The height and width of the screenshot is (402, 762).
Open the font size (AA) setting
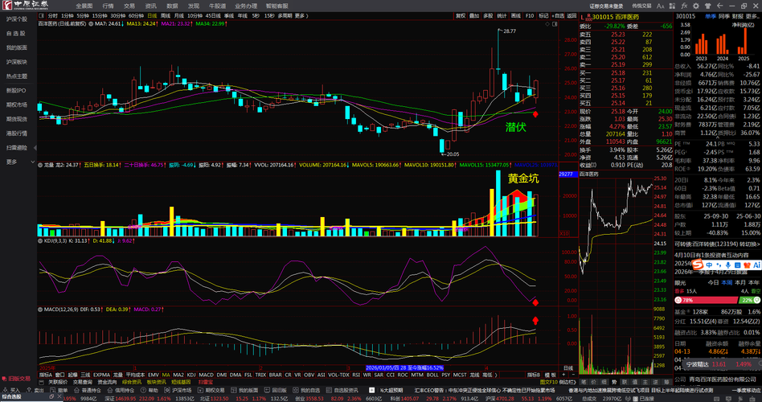[x=661, y=6]
